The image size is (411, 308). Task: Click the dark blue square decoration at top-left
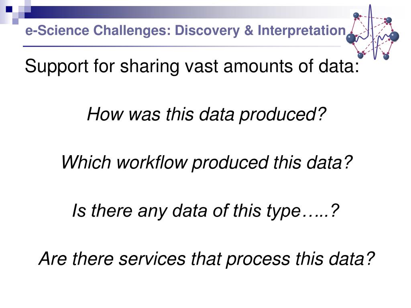(9, 9)
